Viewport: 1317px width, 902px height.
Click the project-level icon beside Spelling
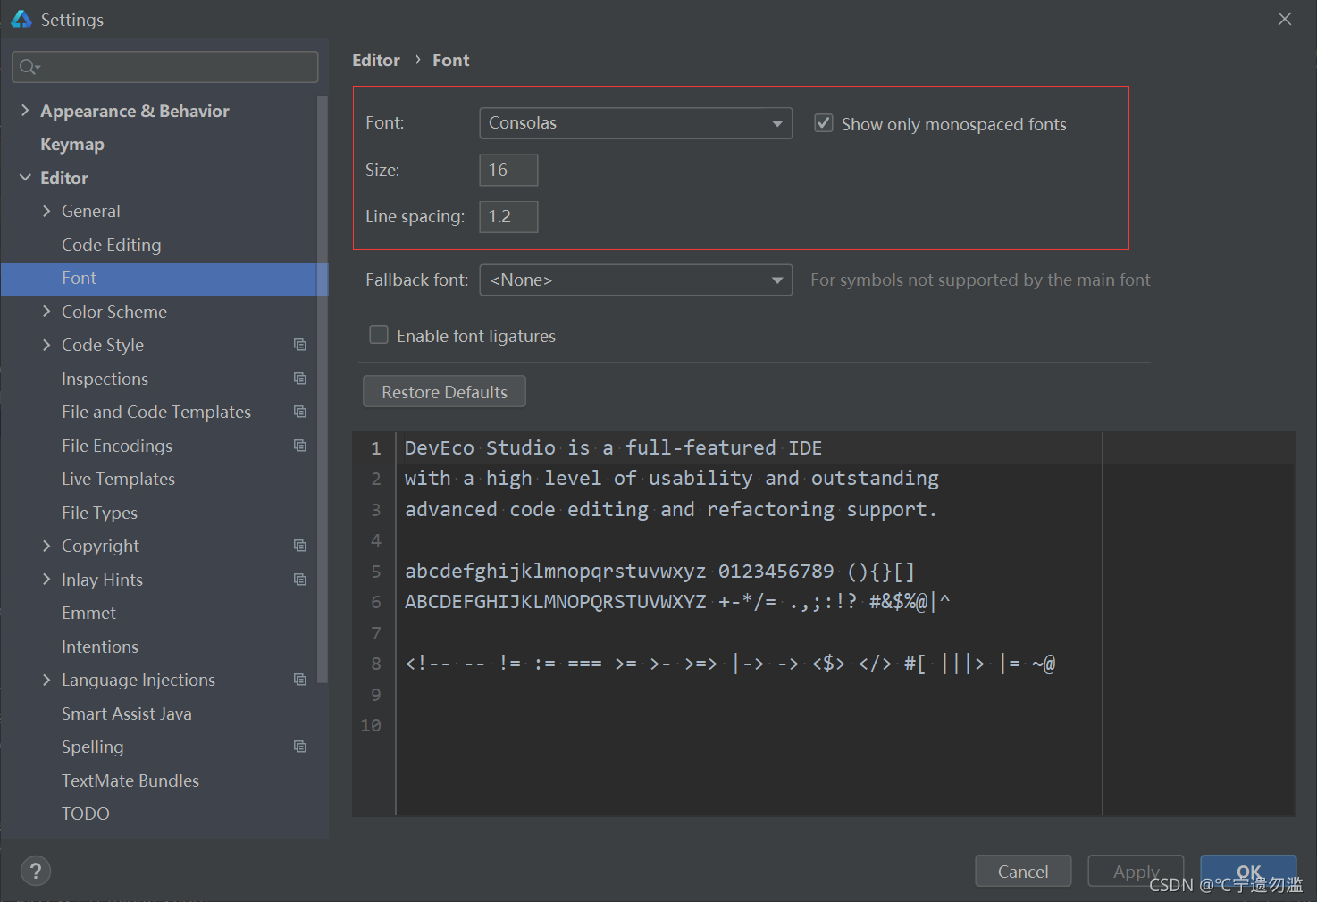300,747
